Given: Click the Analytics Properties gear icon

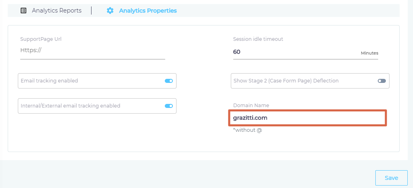Looking at the screenshot, I should [x=110, y=11].
